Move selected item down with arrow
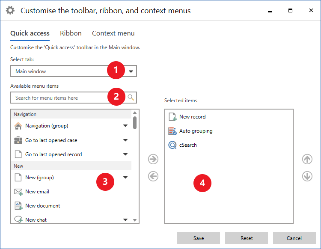Image resolution: width=321 pixels, height=249 pixels. [307, 176]
